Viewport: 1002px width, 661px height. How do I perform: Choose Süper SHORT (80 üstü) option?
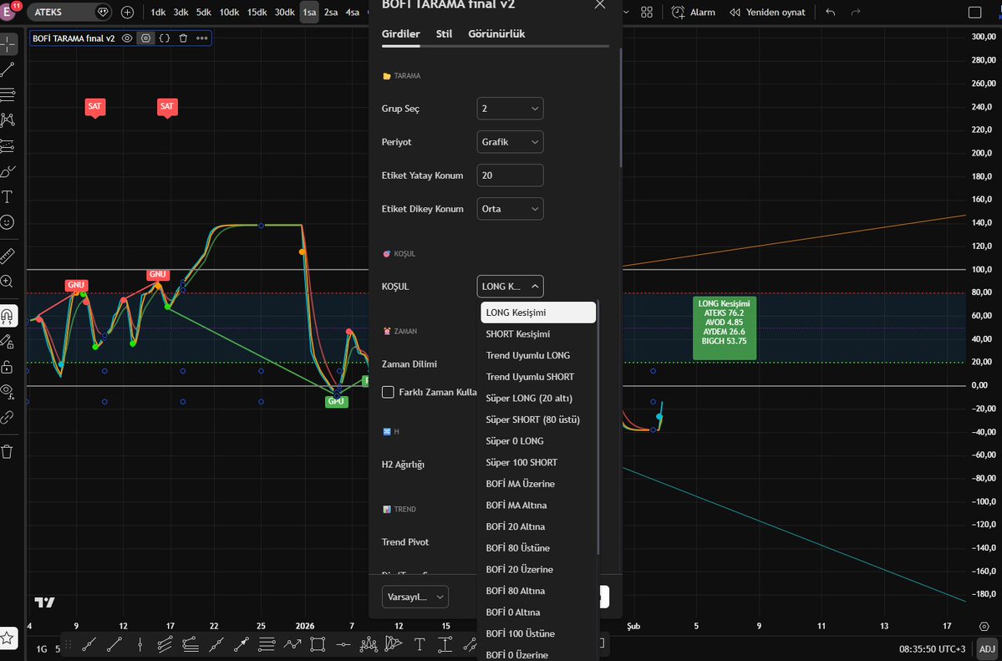pos(538,419)
